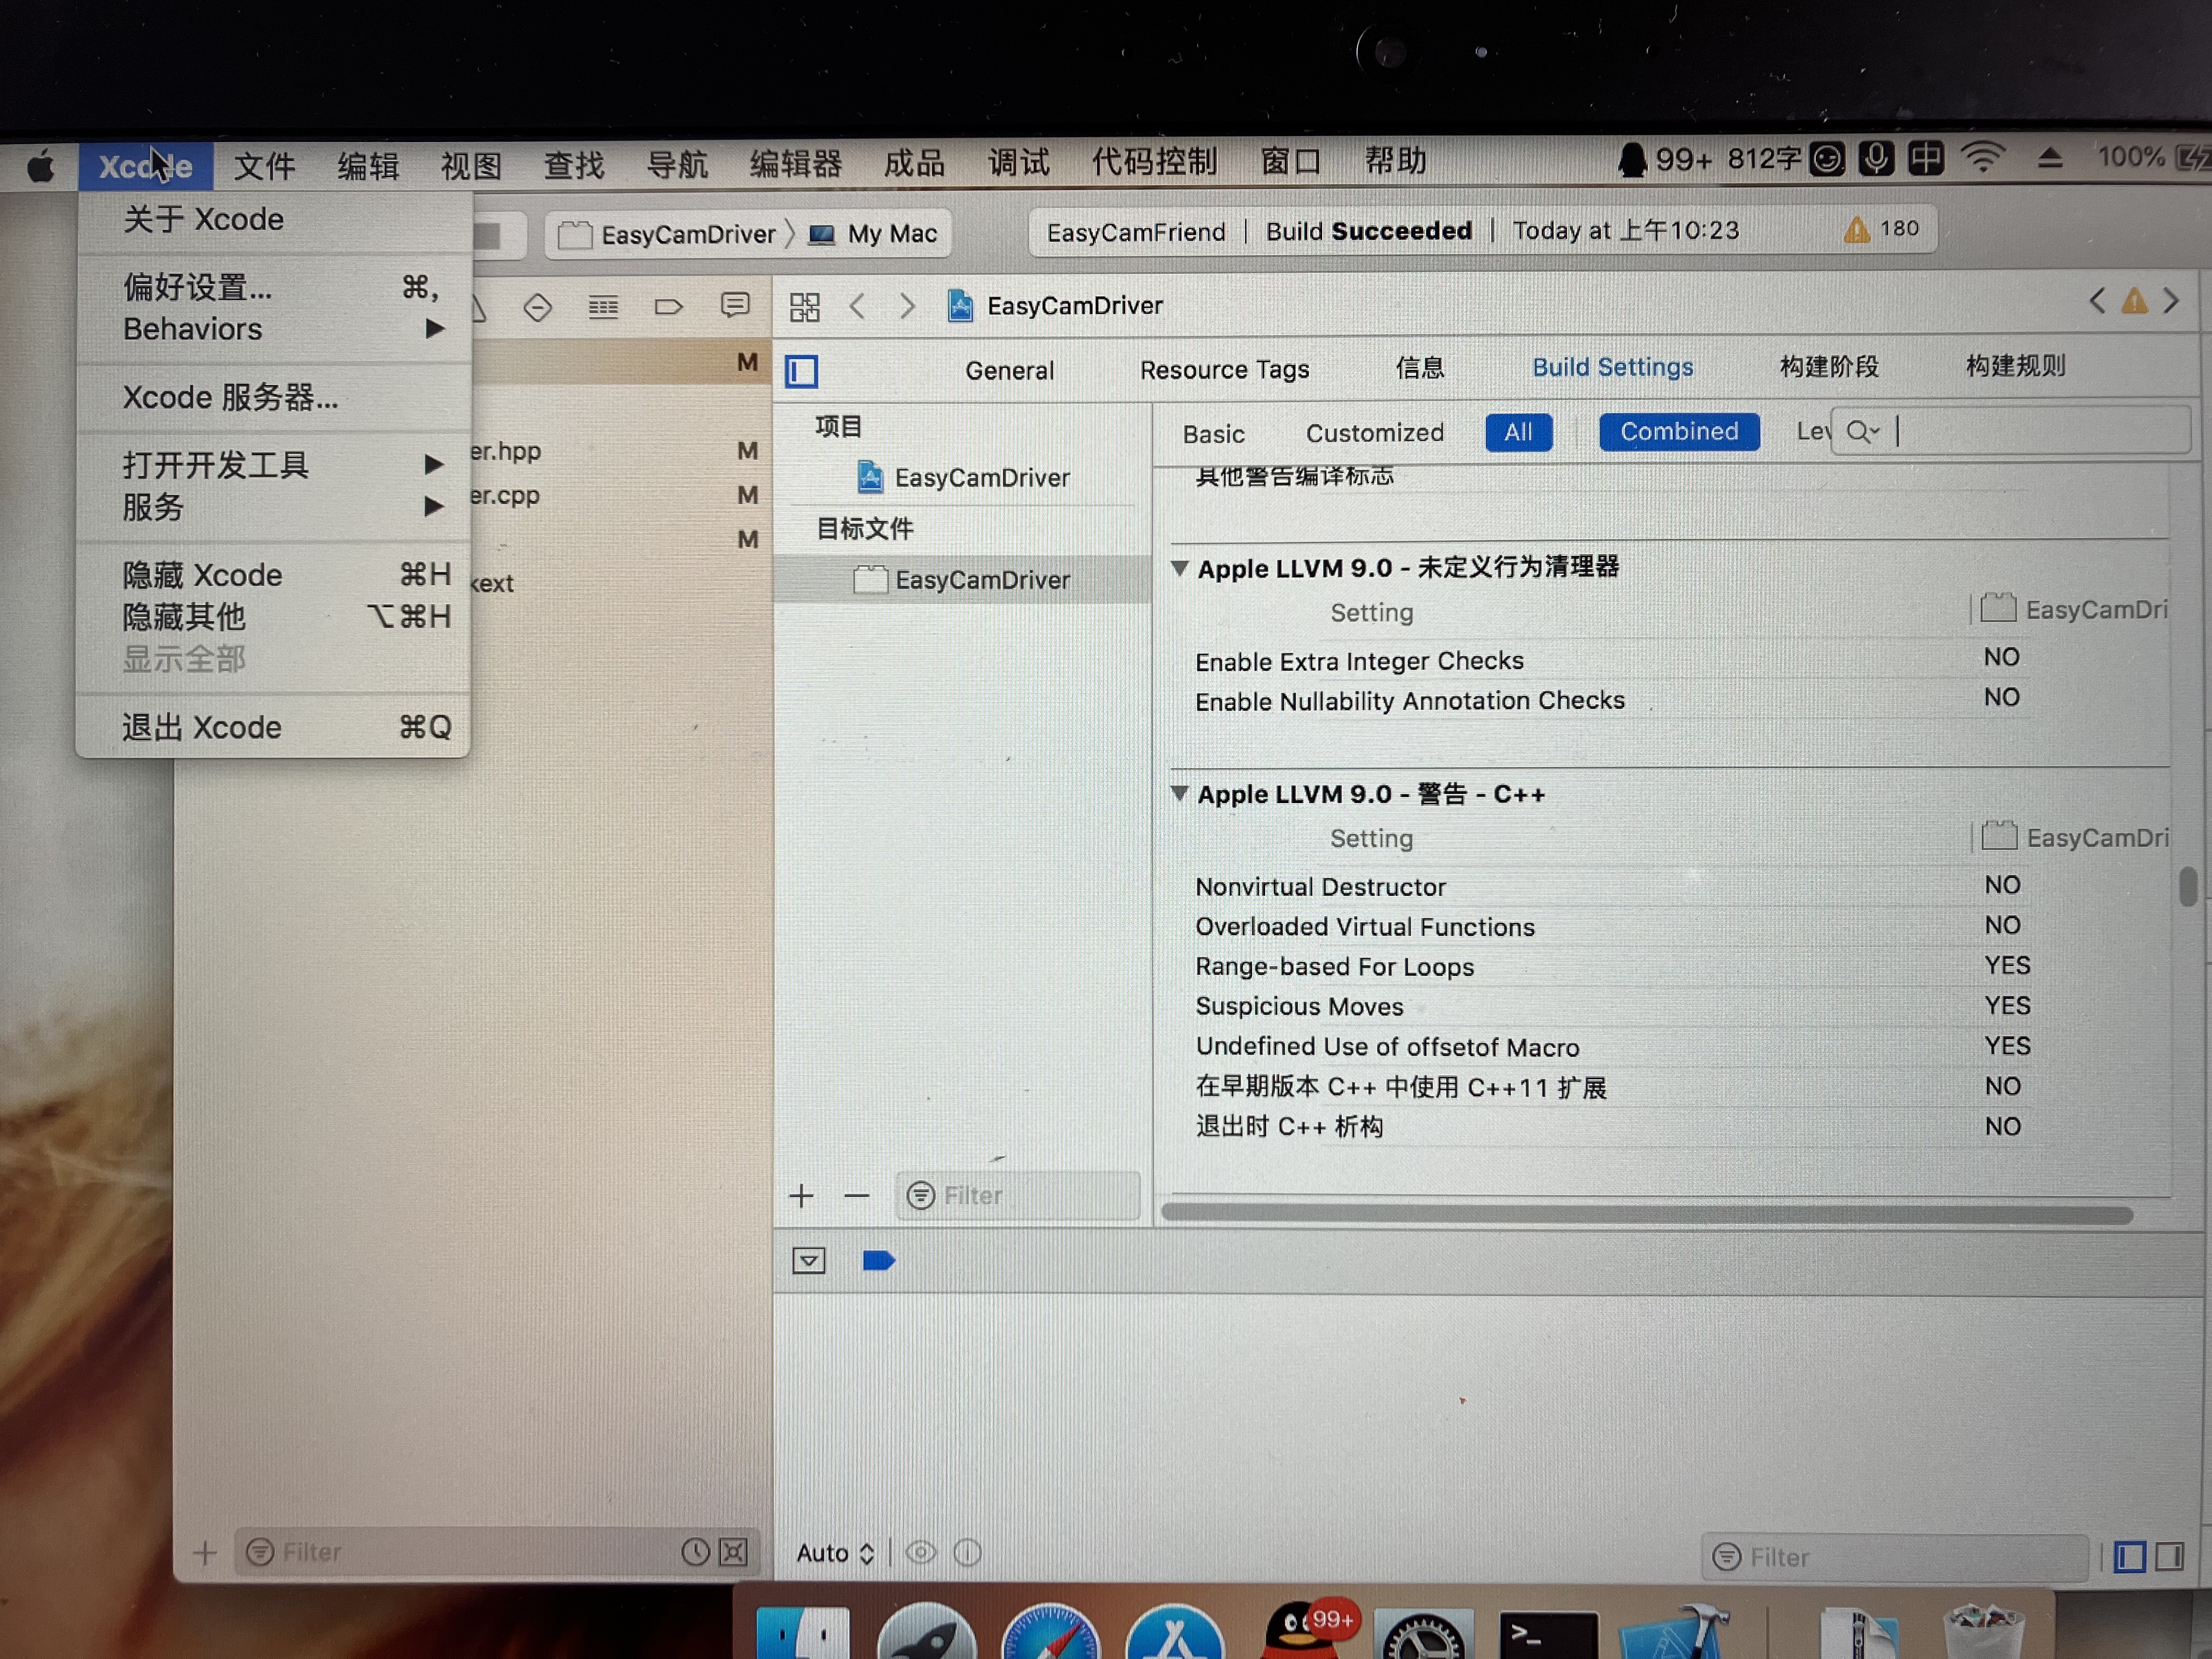Change the Suspicious Moves YES value
The height and width of the screenshot is (1659, 2212).
2007,1005
